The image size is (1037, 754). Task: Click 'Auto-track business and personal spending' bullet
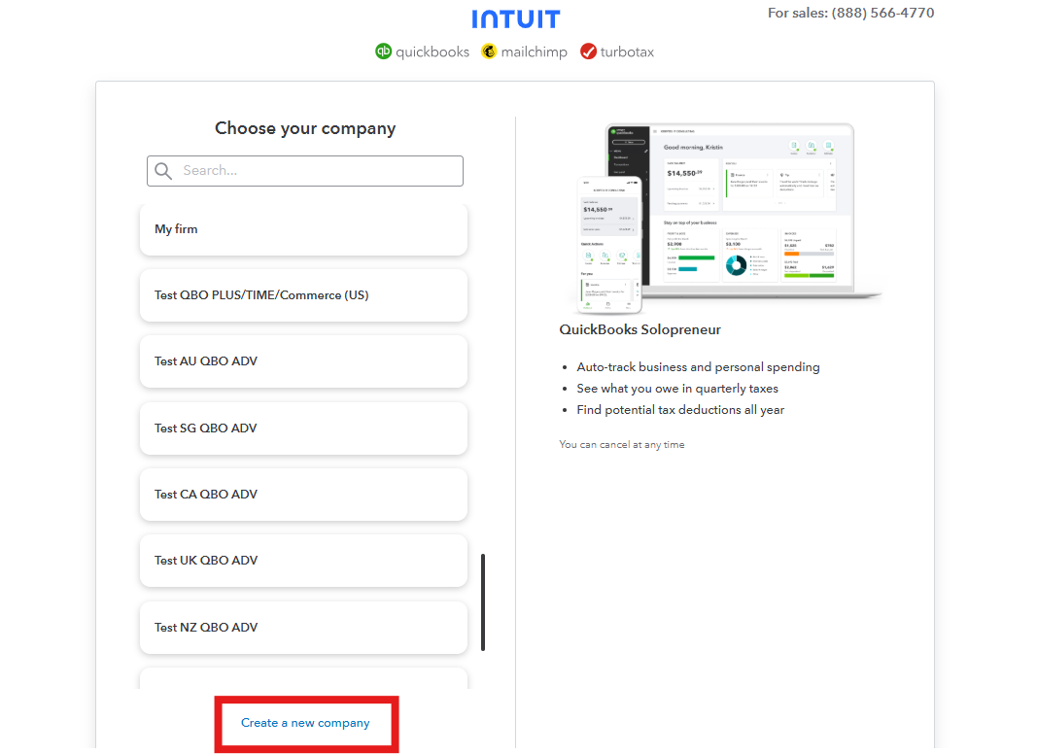[x=698, y=367]
